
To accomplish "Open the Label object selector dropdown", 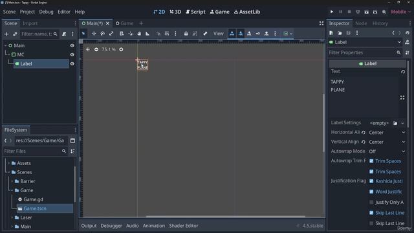I will pyautogui.click(x=365, y=42).
